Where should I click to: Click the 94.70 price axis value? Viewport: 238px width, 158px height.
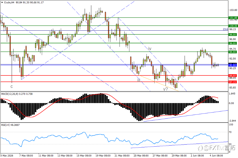pyautogui.click(x=233, y=49)
